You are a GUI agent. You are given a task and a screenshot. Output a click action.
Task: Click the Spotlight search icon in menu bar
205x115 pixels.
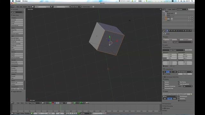point(192,1)
